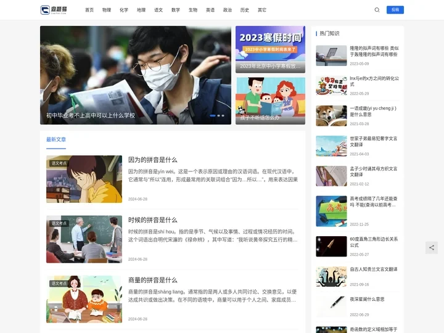The width and height of the screenshot is (444, 333).
Task: Open hot item 隆隆的拟声词有哪些
Action: pyautogui.click(x=374, y=51)
